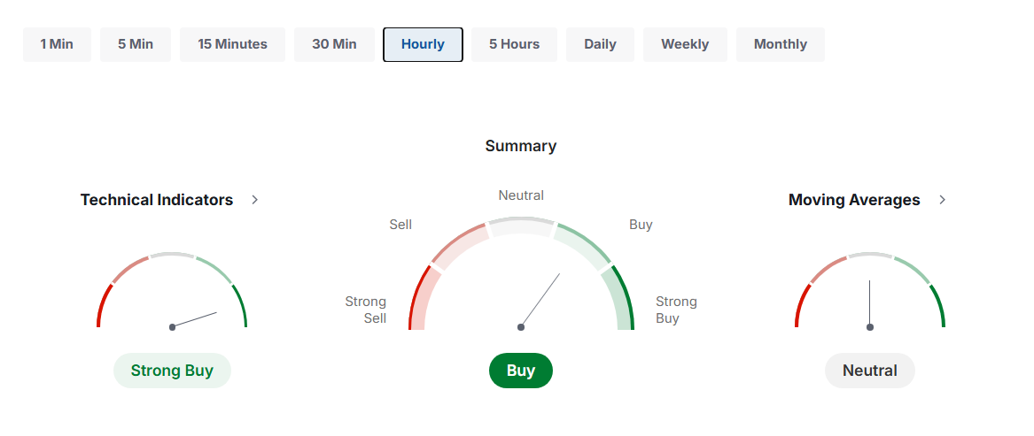
Task: Select the 30 Min timeframe
Action: point(334,44)
